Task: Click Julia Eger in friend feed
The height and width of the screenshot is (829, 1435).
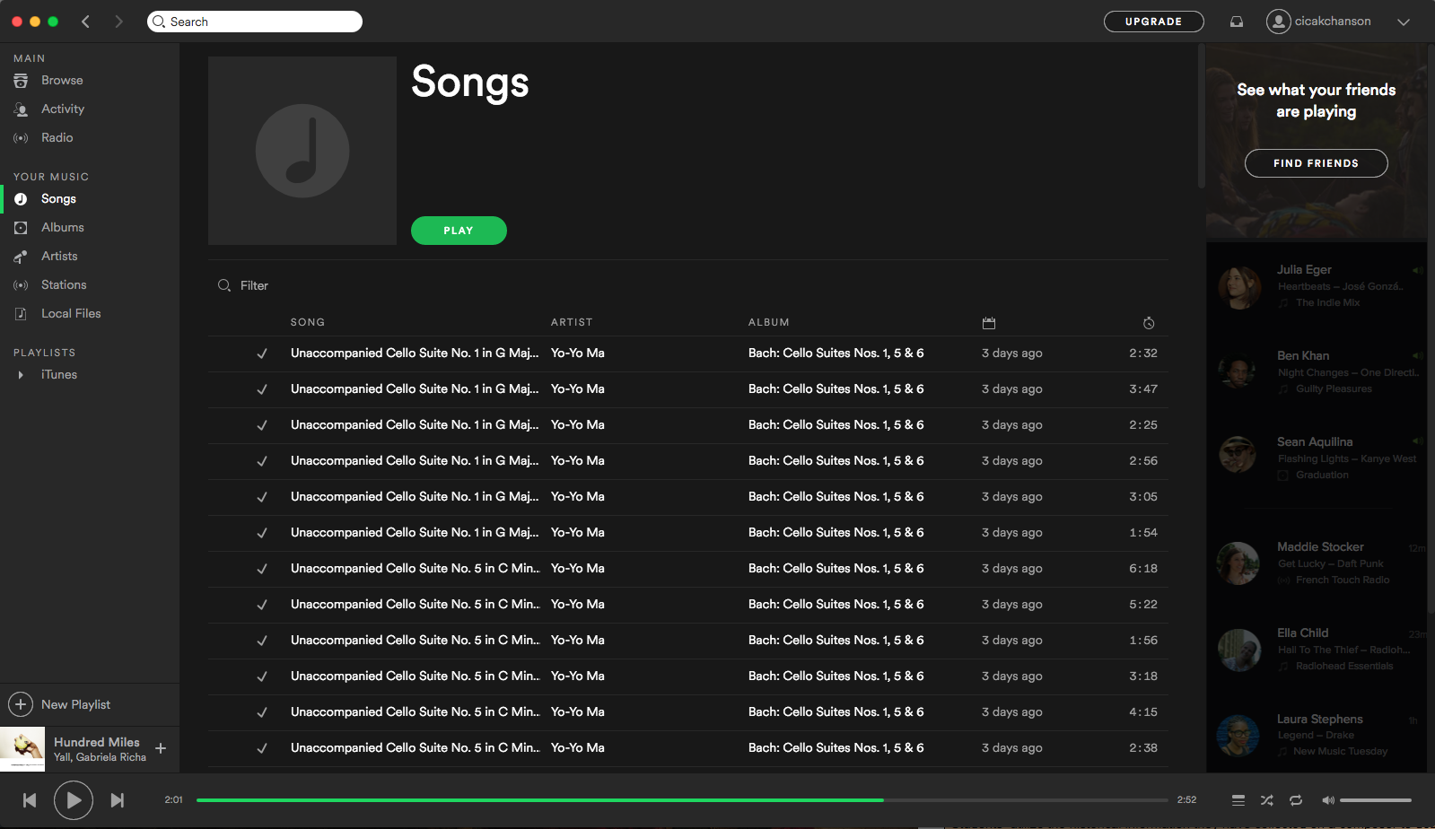Action: tap(1304, 270)
